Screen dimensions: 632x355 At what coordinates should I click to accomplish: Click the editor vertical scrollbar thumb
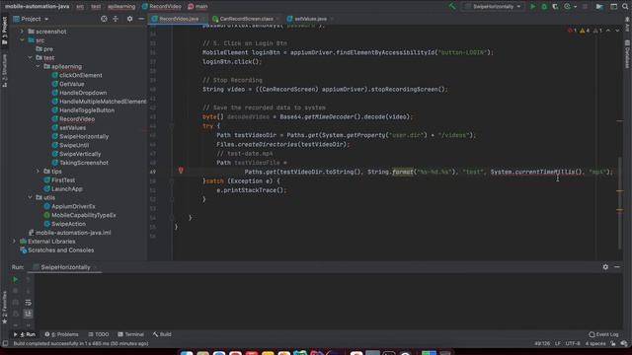[620, 203]
